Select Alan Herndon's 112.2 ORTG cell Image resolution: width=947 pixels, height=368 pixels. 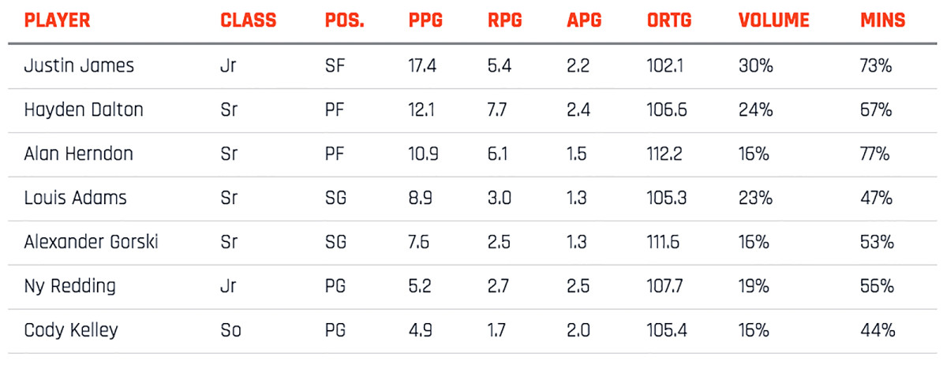tap(666, 154)
